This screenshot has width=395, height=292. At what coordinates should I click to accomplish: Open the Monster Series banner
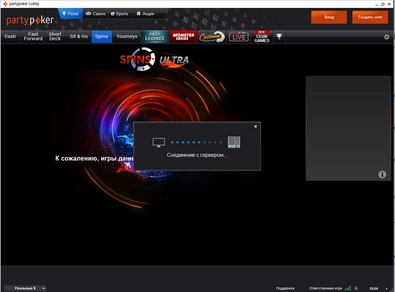[183, 37]
